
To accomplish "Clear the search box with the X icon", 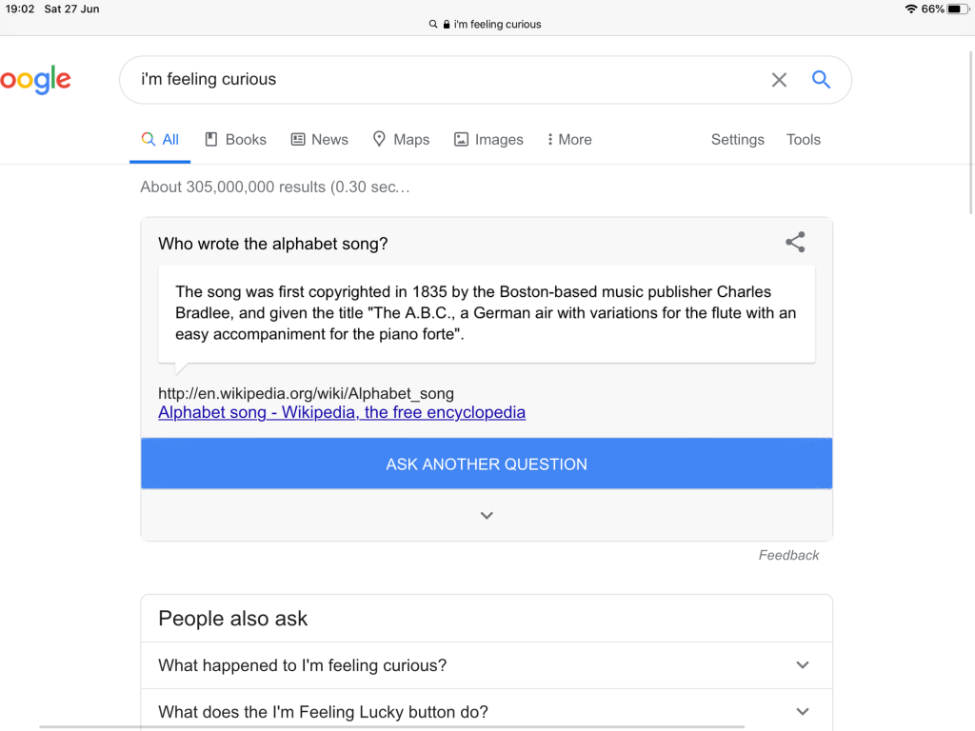I will point(779,80).
